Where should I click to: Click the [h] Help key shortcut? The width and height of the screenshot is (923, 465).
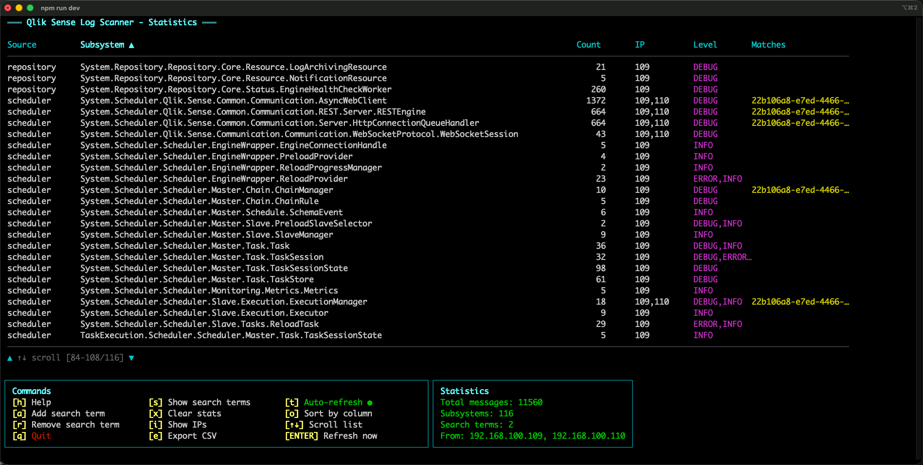(x=19, y=402)
